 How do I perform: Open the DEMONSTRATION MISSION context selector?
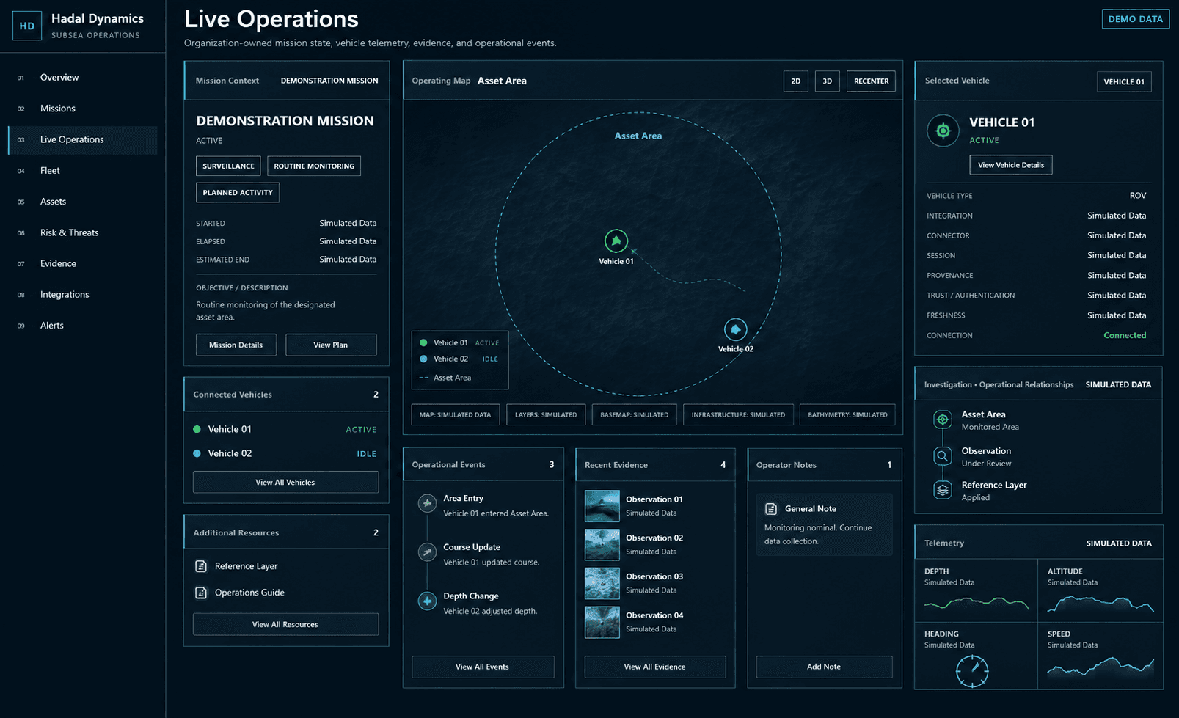[x=329, y=81]
